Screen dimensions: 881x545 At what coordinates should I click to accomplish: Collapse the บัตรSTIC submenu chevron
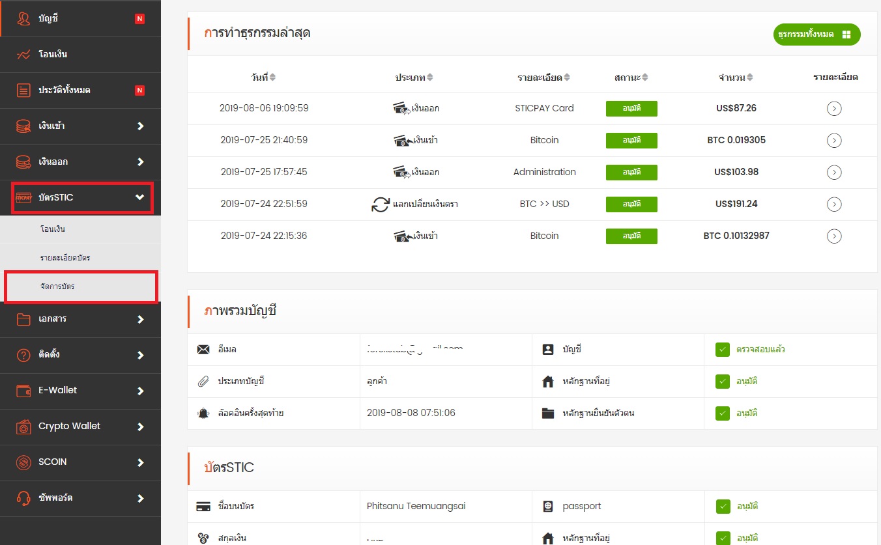(139, 197)
